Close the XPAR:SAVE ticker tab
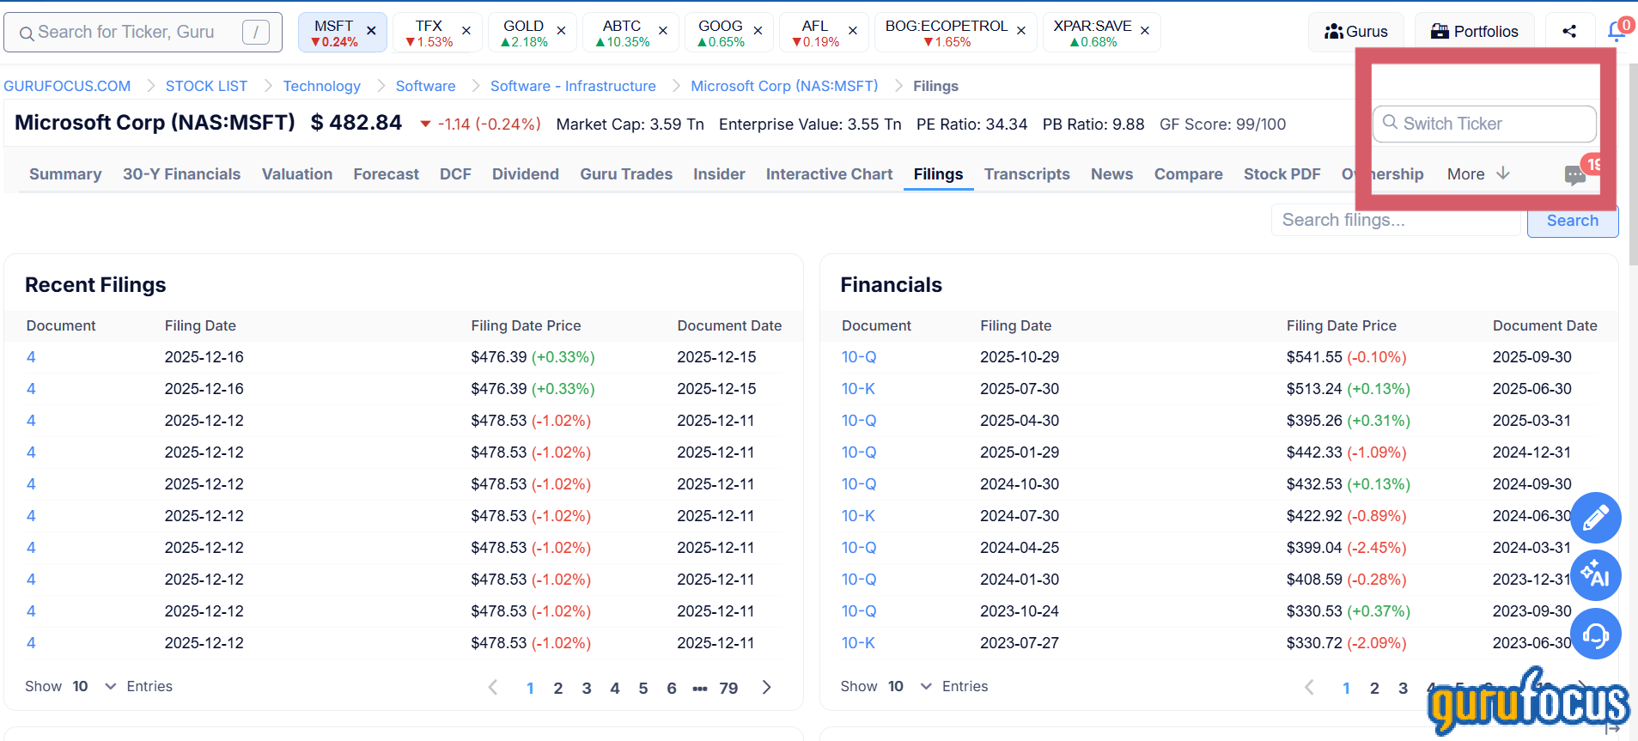Viewport: 1638px width, 741px height. [1145, 31]
